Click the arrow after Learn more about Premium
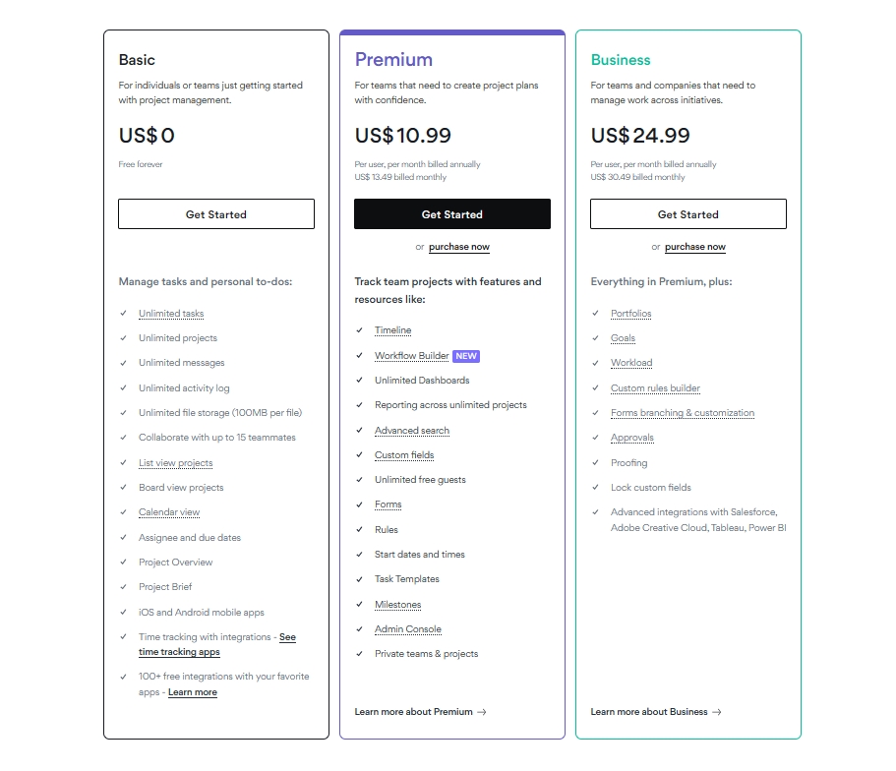896x771 pixels. (x=481, y=711)
